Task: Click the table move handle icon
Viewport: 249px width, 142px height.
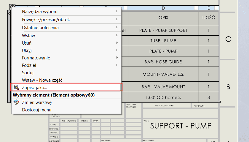Action: point(12,7)
